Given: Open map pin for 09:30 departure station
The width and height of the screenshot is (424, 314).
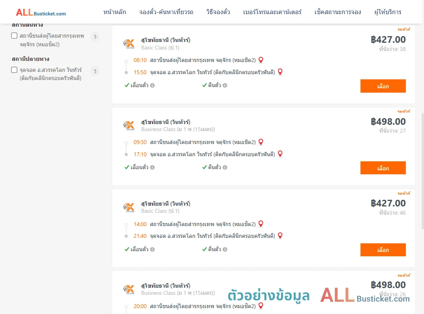Looking at the screenshot, I should 261,142.
